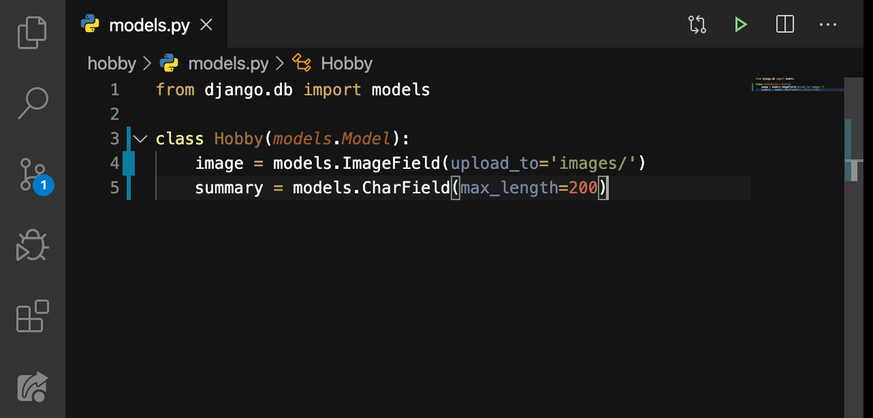Open the source control graph view
Viewport: 873px width, 418px height.
pyautogui.click(x=697, y=24)
